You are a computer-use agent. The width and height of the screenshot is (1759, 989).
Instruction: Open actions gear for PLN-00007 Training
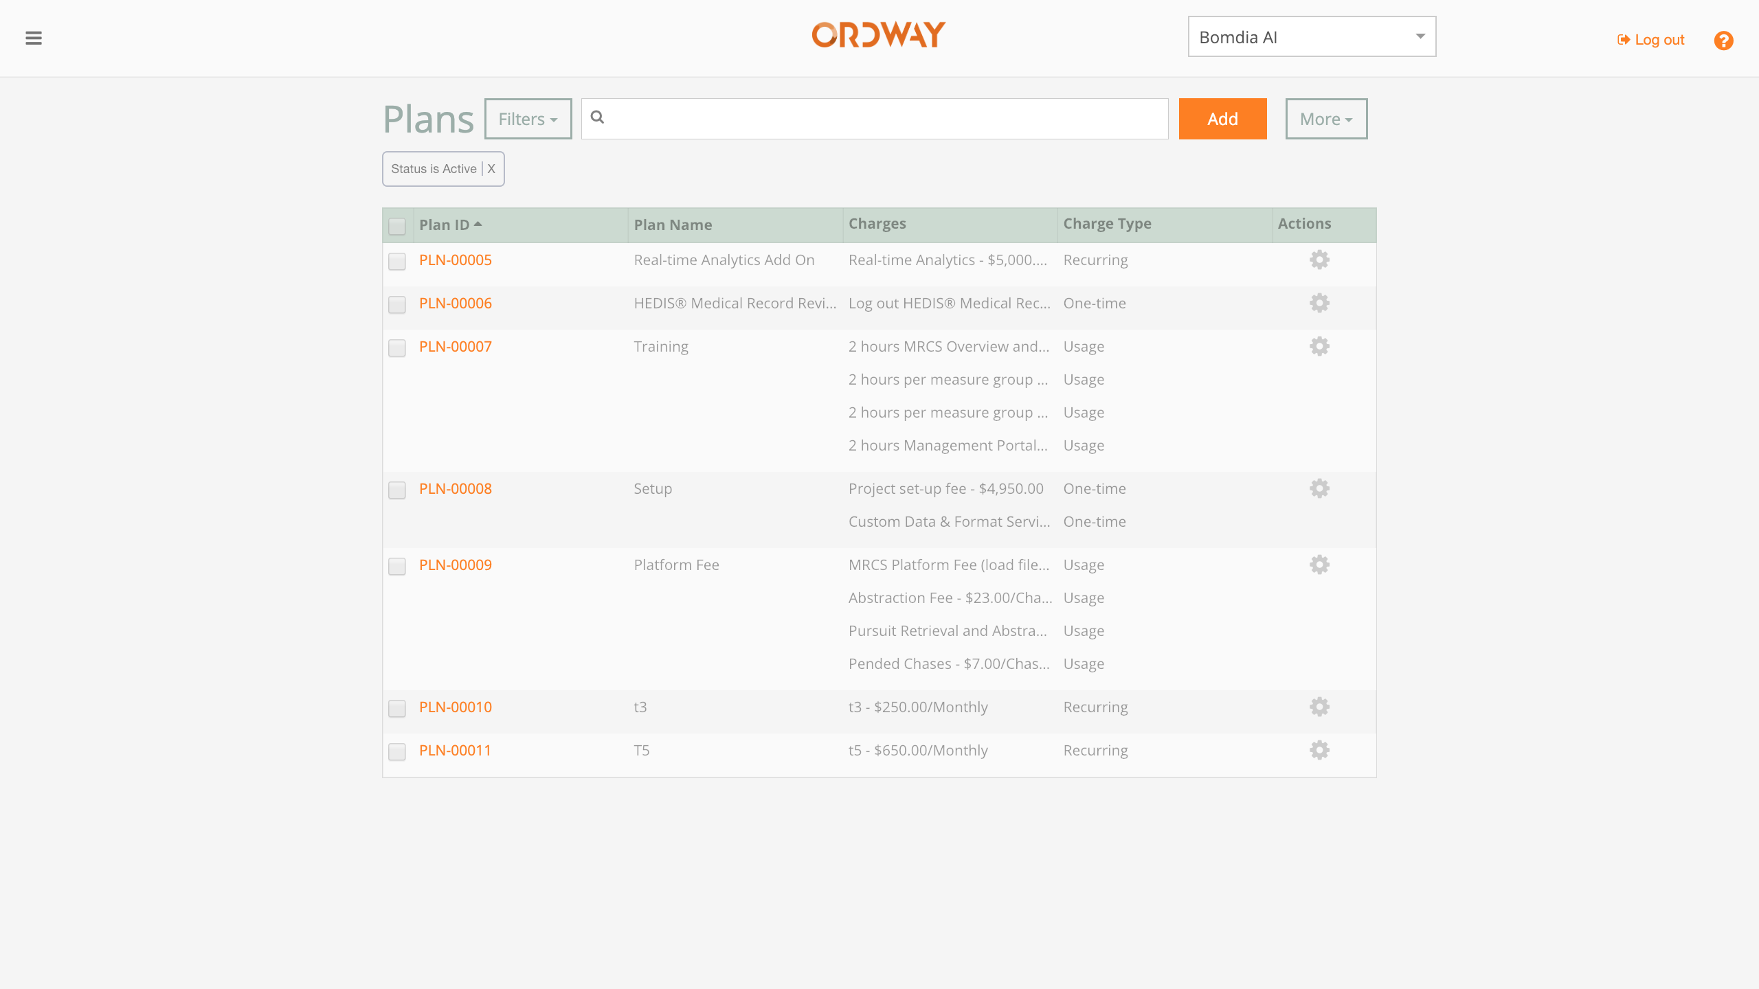click(1319, 347)
